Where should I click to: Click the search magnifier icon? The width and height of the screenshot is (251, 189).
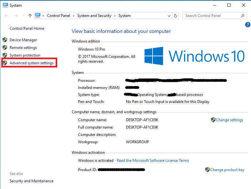[x=242, y=16]
